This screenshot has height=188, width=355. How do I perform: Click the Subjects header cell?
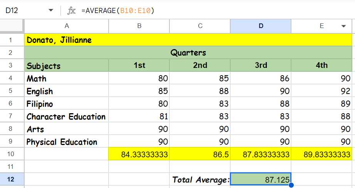click(x=66, y=66)
